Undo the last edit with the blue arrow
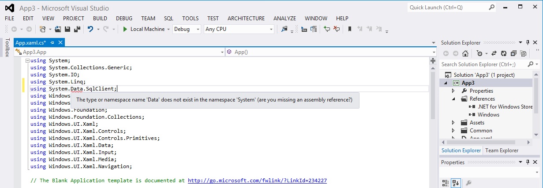Image resolution: width=543 pixels, height=188 pixels. (x=90, y=29)
